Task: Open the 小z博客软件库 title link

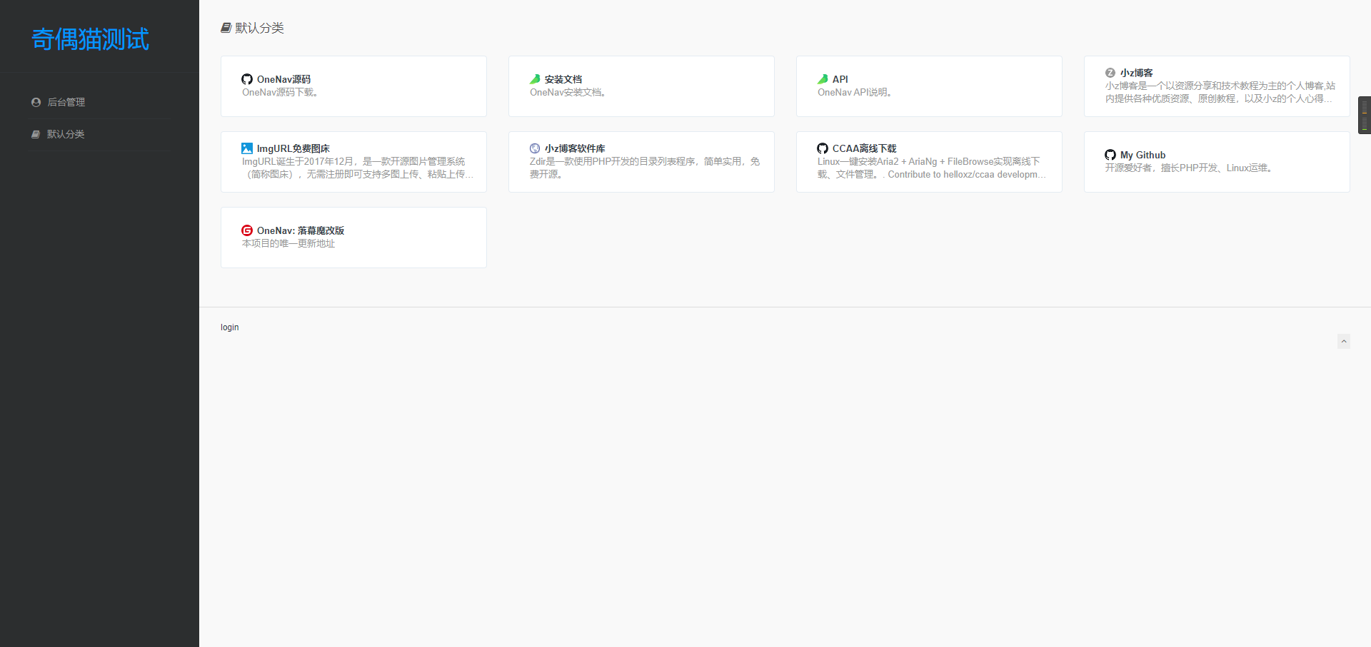Action: point(575,148)
